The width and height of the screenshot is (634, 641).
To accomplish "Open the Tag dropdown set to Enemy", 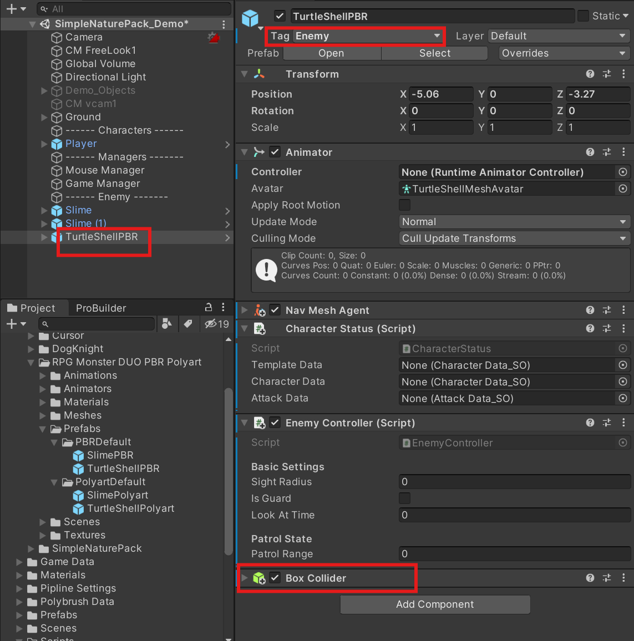I will [368, 36].
